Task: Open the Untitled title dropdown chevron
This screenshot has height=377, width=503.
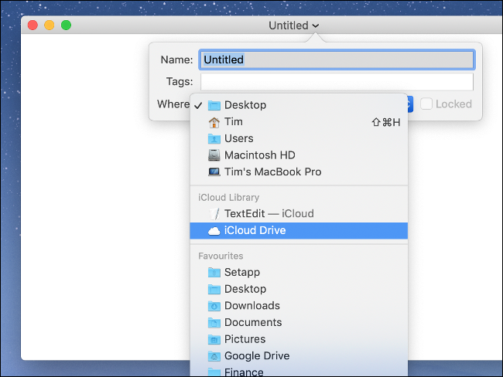Action: click(316, 25)
